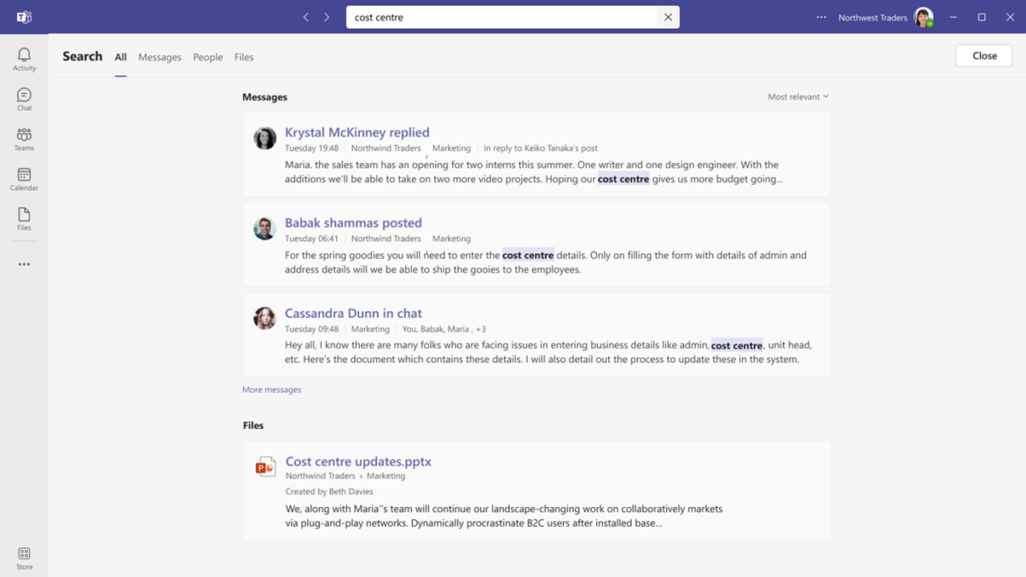Click the PowerPoint file icon
This screenshot has height=577, width=1026.
pos(265,466)
